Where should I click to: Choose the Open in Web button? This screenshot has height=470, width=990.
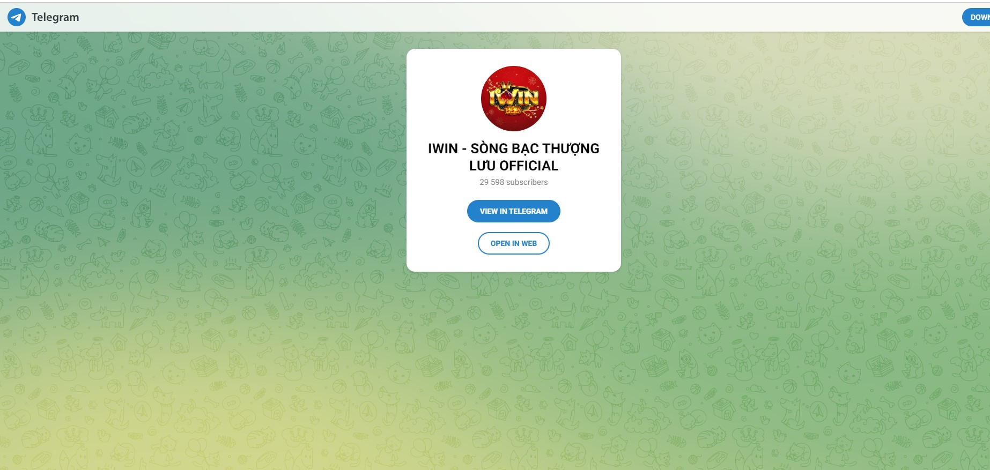pos(514,243)
